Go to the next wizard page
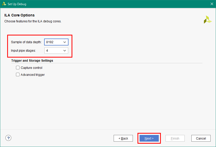This screenshot has height=147, width=216. tap(149, 138)
